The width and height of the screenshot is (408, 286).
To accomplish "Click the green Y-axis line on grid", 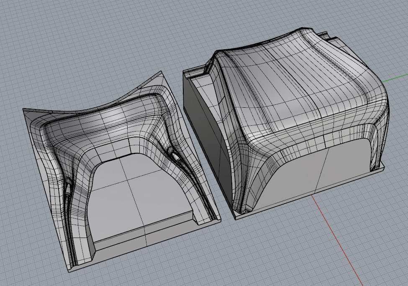I will coord(395,77).
